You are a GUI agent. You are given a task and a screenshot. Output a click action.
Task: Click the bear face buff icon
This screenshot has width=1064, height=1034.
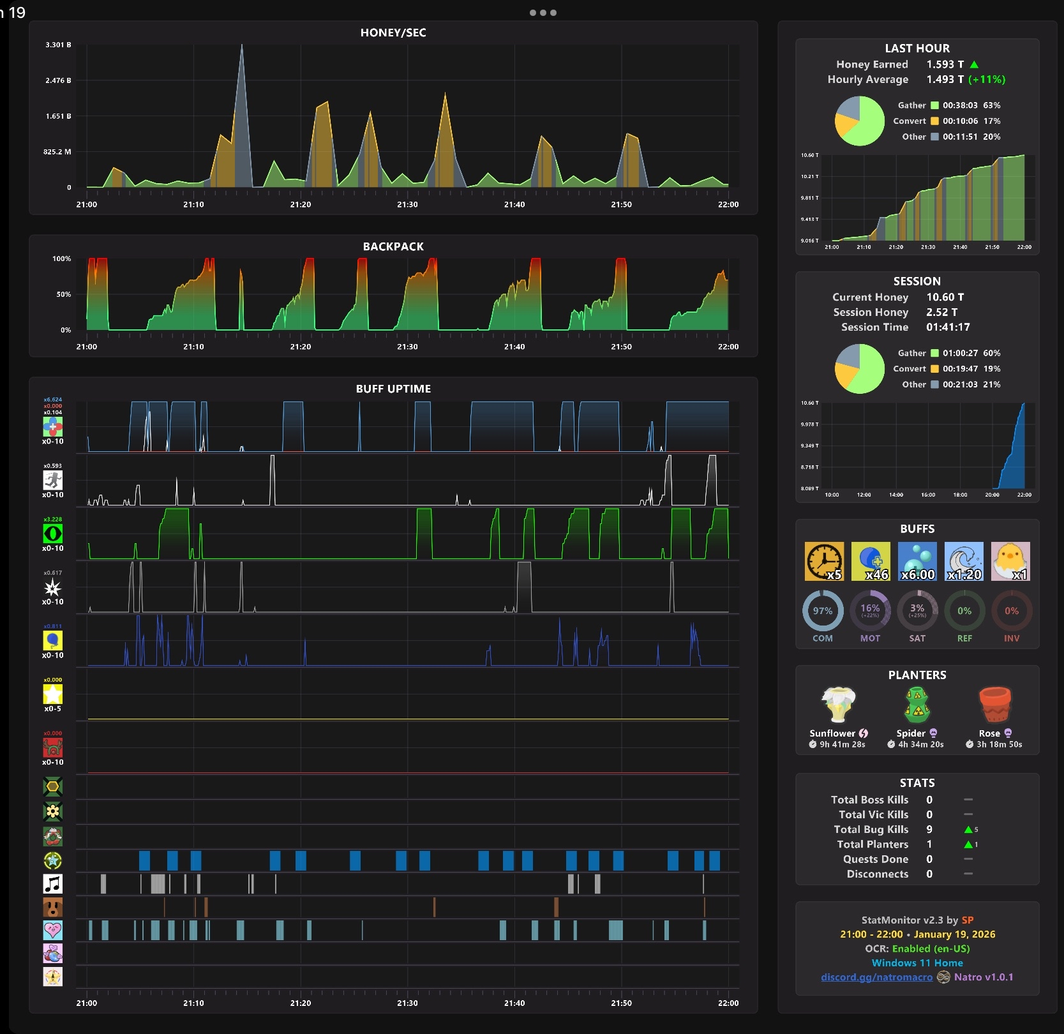[53, 908]
